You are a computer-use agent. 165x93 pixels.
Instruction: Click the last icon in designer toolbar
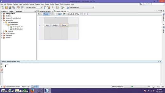tap(87, 14)
